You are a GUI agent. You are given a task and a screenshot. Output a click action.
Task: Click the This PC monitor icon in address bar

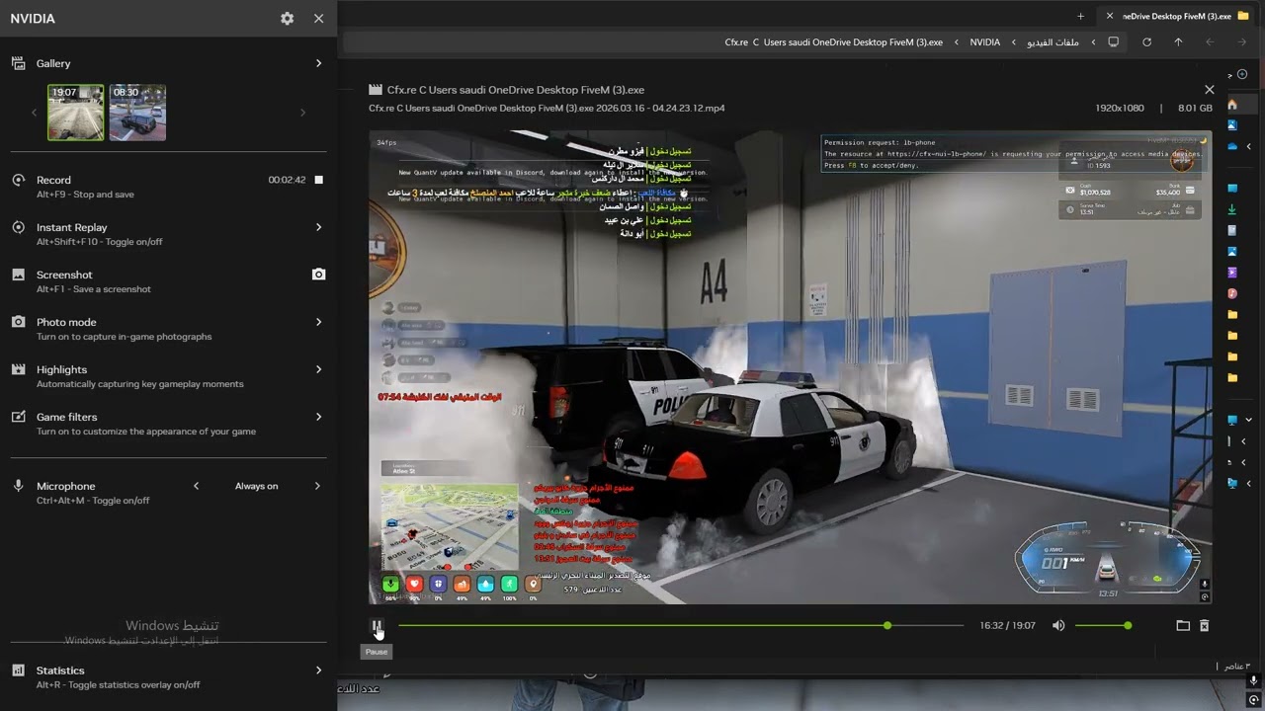click(1114, 42)
